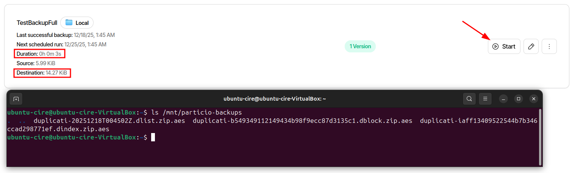Click the Next scheduled run date
This screenshot has height=173, width=572.
[85, 44]
